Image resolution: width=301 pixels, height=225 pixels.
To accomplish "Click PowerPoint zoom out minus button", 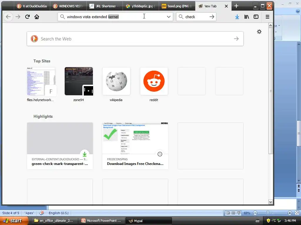I will pos(255,213).
